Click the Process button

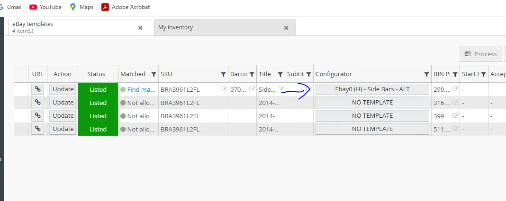481,54
